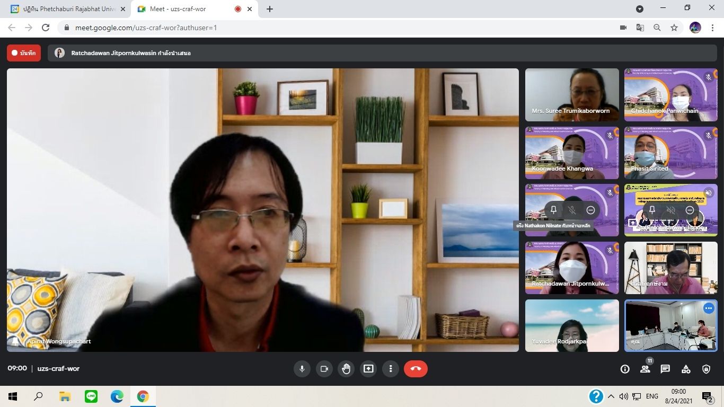Viewport: 724px width, 407px height.
Task: Open the meeting details info icon
Action: click(x=625, y=369)
